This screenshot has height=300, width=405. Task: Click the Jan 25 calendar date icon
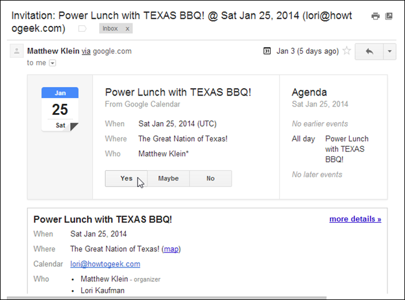pos(60,109)
